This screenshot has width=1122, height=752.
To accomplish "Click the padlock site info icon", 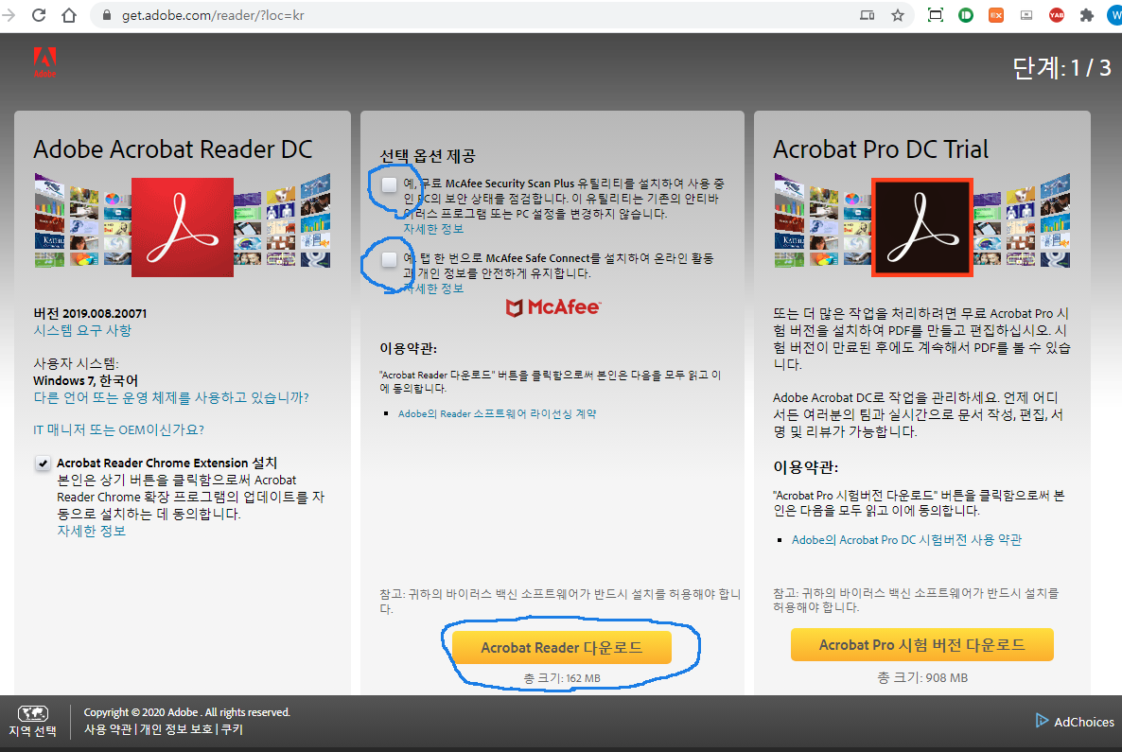I will click(107, 15).
